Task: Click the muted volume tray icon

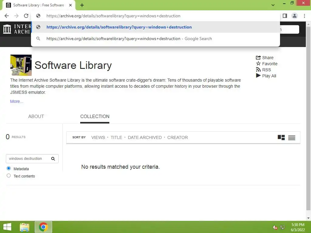Action: click(275, 227)
